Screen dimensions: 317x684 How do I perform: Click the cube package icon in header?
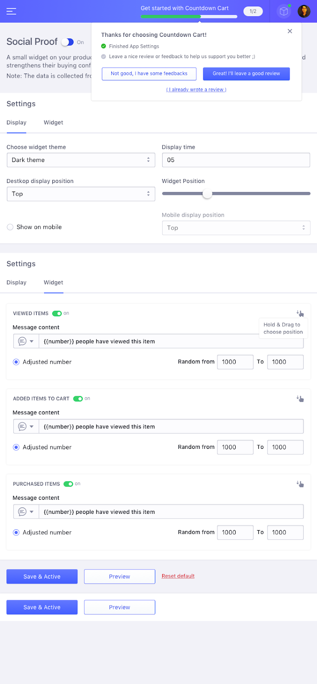click(x=284, y=12)
